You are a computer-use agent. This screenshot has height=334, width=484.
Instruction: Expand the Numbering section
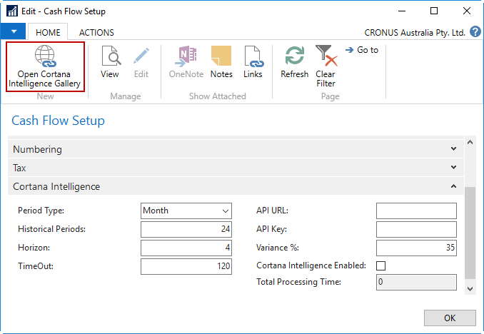[236, 149]
